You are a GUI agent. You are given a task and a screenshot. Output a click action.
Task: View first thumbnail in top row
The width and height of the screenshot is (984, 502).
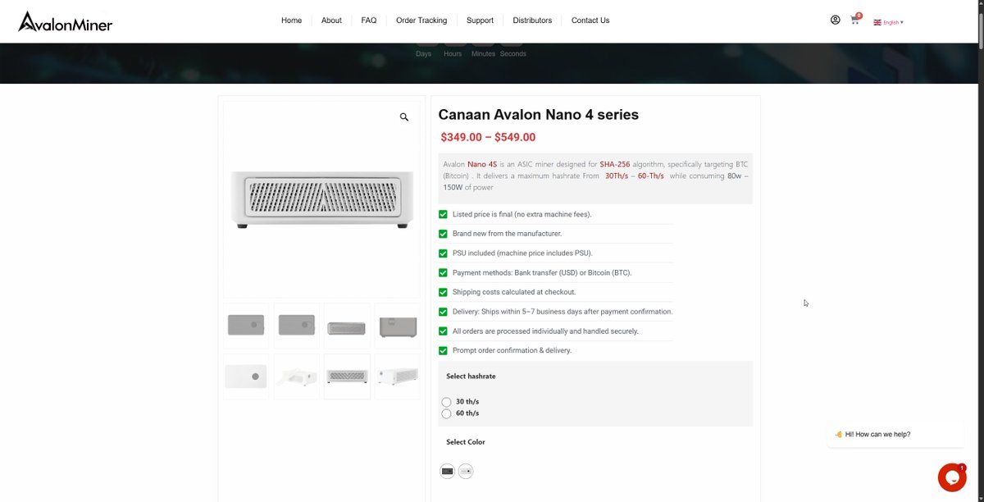(246, 326)
